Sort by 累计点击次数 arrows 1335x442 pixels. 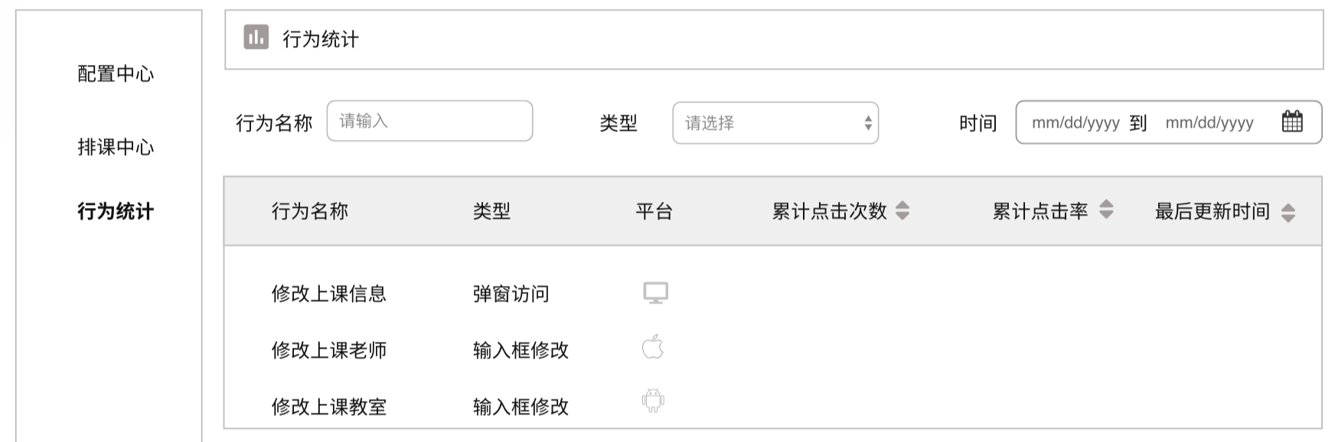coord(903,210)
